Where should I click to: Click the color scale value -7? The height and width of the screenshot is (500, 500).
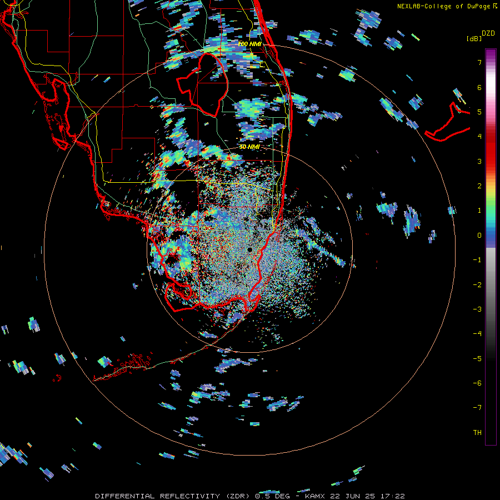[477, 408]
